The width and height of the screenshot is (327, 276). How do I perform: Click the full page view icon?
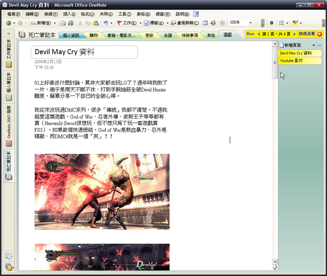click(205, 23)
